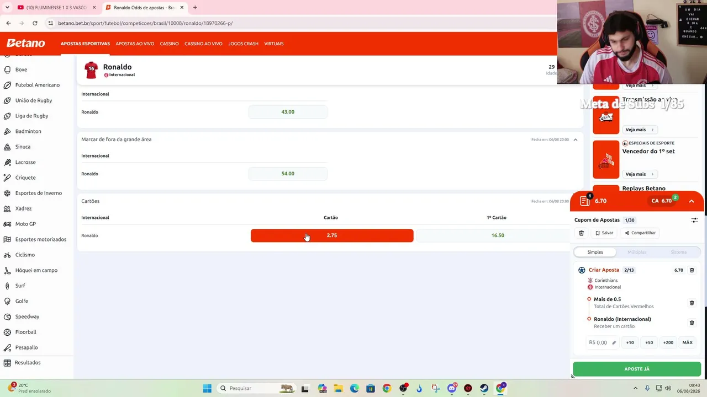Select the 43.00 odd for Ronaldo
This screenshot has width=707, height=397.
coord(288,112)
